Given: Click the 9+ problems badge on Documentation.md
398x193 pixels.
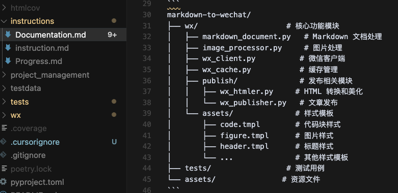Looking at the screenshot, I should 112,35.
